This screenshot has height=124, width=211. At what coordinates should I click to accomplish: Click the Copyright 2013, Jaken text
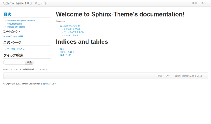point(16,84)
